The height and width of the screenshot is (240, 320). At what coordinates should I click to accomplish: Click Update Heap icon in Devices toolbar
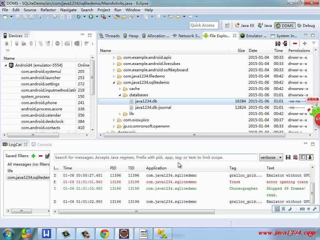pos(17,43)
